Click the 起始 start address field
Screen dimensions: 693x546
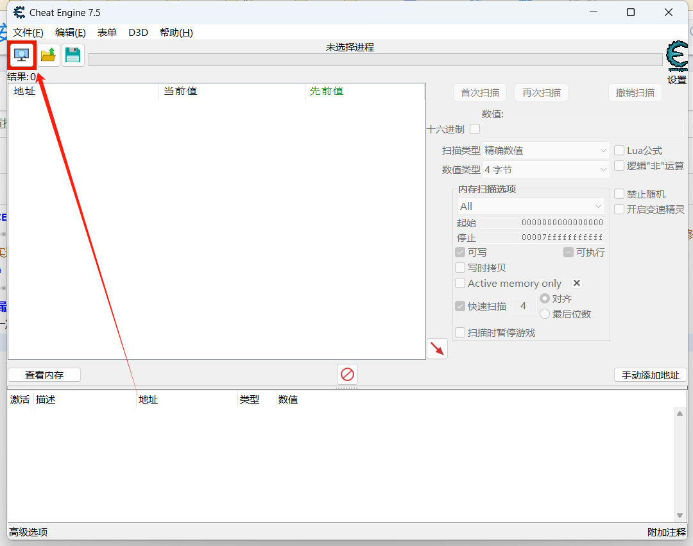pos(543,222)
